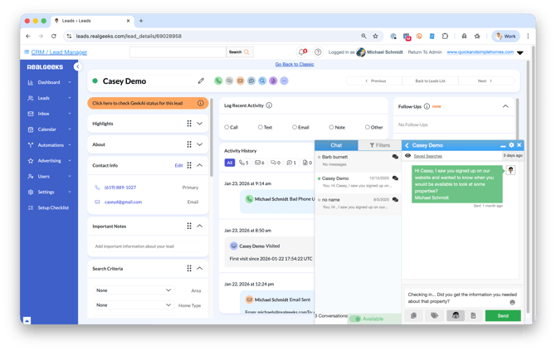556x351 pixels.
Task: Switch to the Chat tab in chat widget
Action: point(336,145)
